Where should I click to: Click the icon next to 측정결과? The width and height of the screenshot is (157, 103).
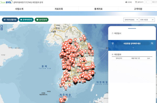[x=113, y=54]
